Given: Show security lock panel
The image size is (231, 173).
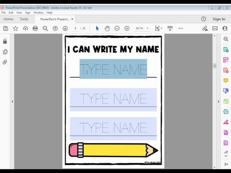Looking at the screenshot, I should point(5,41).
